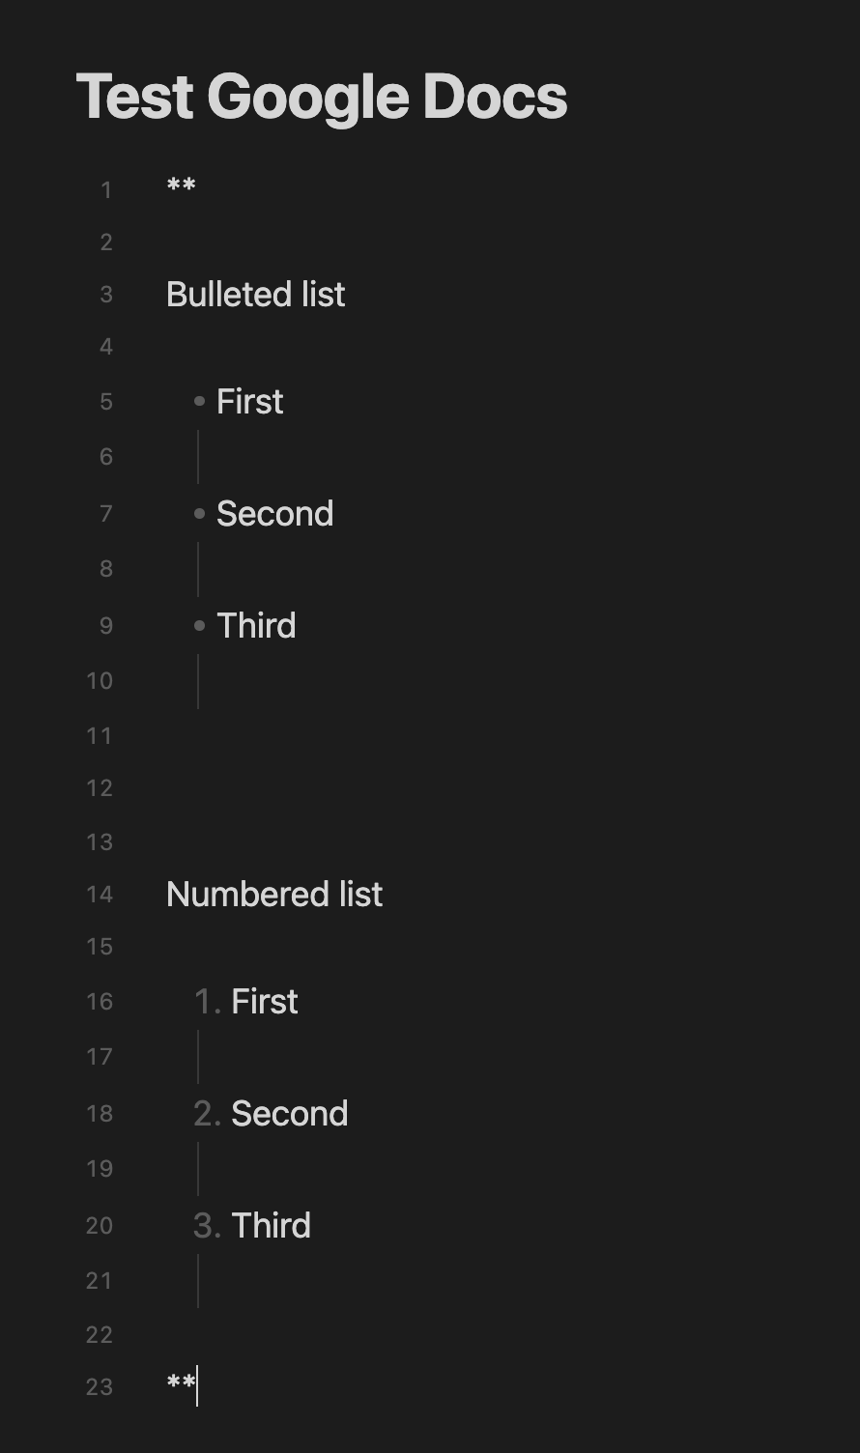
Task: Place cursor in numbered "Third" item
Action: pos(272,1225)
